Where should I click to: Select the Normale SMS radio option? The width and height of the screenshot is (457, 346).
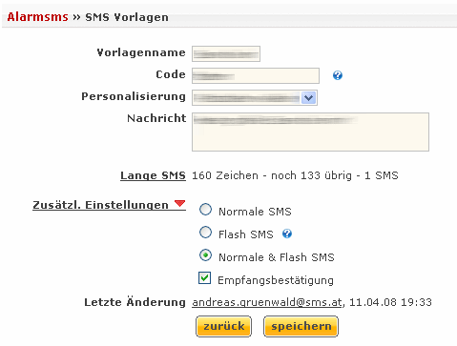tap(205, 210)
